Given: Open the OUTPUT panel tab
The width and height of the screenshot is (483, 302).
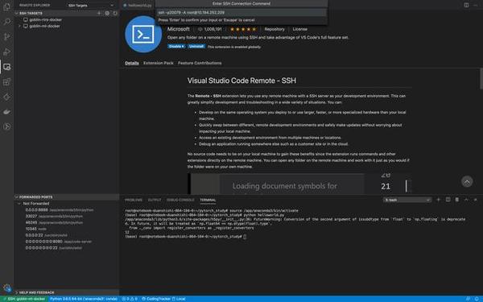Looking at the screenshot, I should pyautogui.click(x=155, y=200).
